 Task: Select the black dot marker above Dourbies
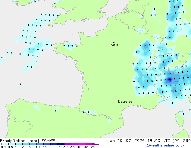(x=125, y=99)
